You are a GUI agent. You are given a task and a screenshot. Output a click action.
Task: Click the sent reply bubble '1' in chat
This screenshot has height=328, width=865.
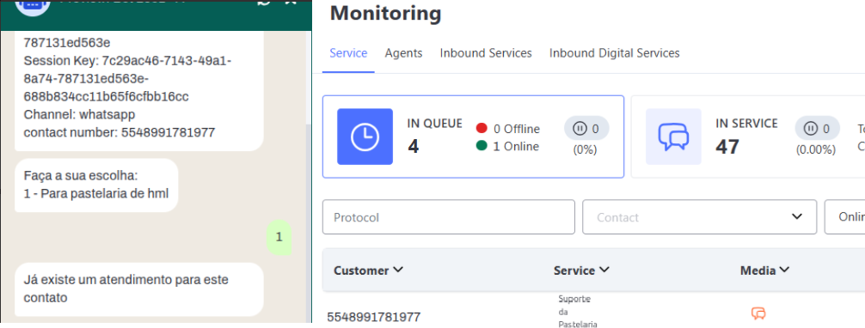pyautogui.click(x=279, y=237)
